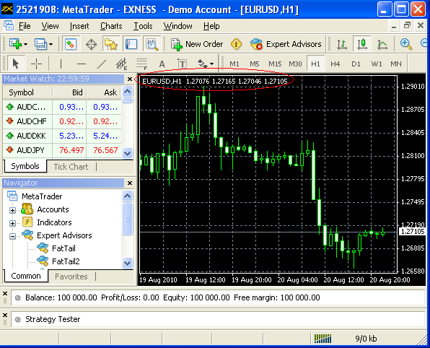Select the Cursor arrow tool

[16, 64]
